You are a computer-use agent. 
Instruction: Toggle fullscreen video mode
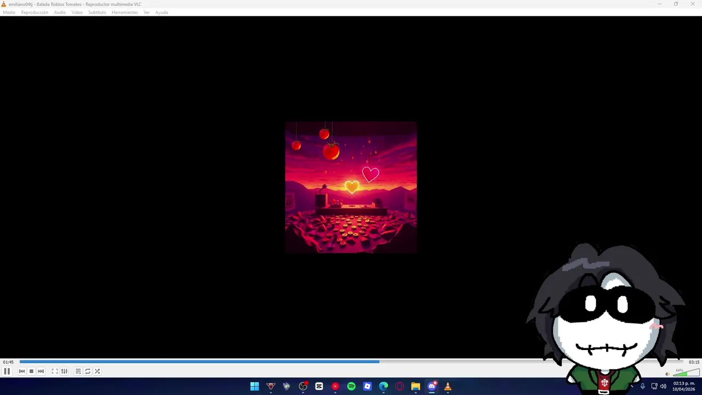[55, 371]
